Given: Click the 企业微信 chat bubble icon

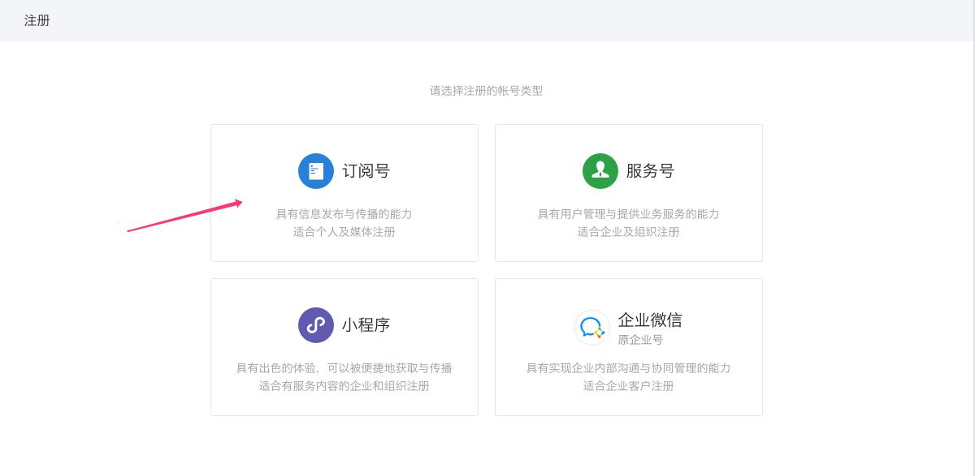Looking at the screenshot, I should 592,328.
